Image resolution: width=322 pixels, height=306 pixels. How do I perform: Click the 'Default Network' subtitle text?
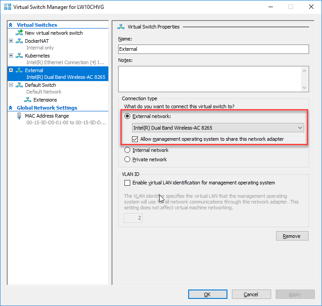pyautogui.click(x=44, y=92)
